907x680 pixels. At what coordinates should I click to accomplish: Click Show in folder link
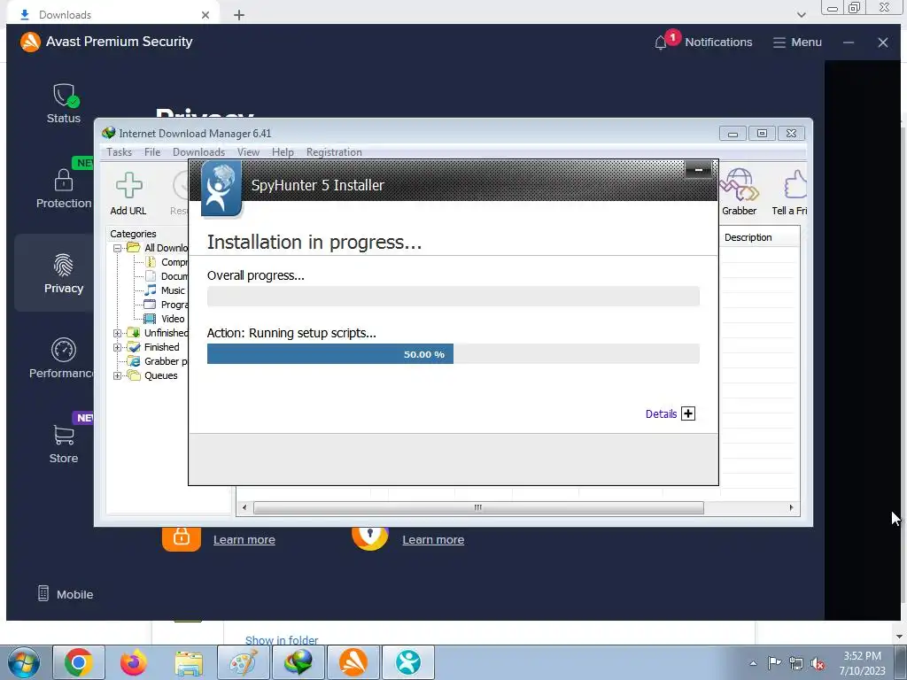coord(282,640)
